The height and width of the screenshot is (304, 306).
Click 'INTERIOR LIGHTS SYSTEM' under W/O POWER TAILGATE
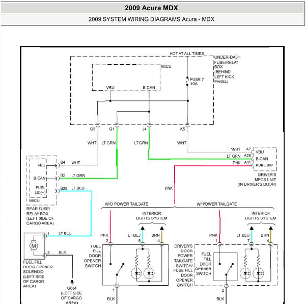coord(152,216)
